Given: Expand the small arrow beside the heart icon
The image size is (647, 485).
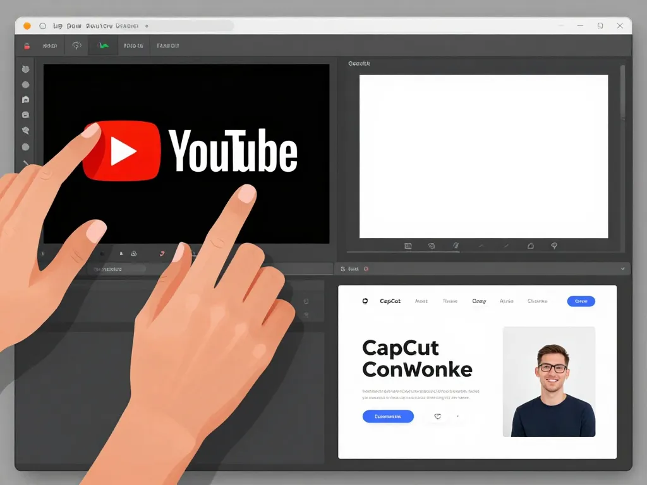Looking at the screenshot, I should [x=457, y=416].
